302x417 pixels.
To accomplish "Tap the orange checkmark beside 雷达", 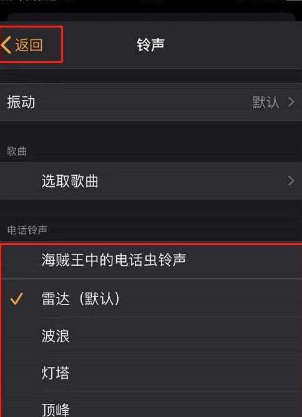I will pyautogui.click(x=16, y=299).
